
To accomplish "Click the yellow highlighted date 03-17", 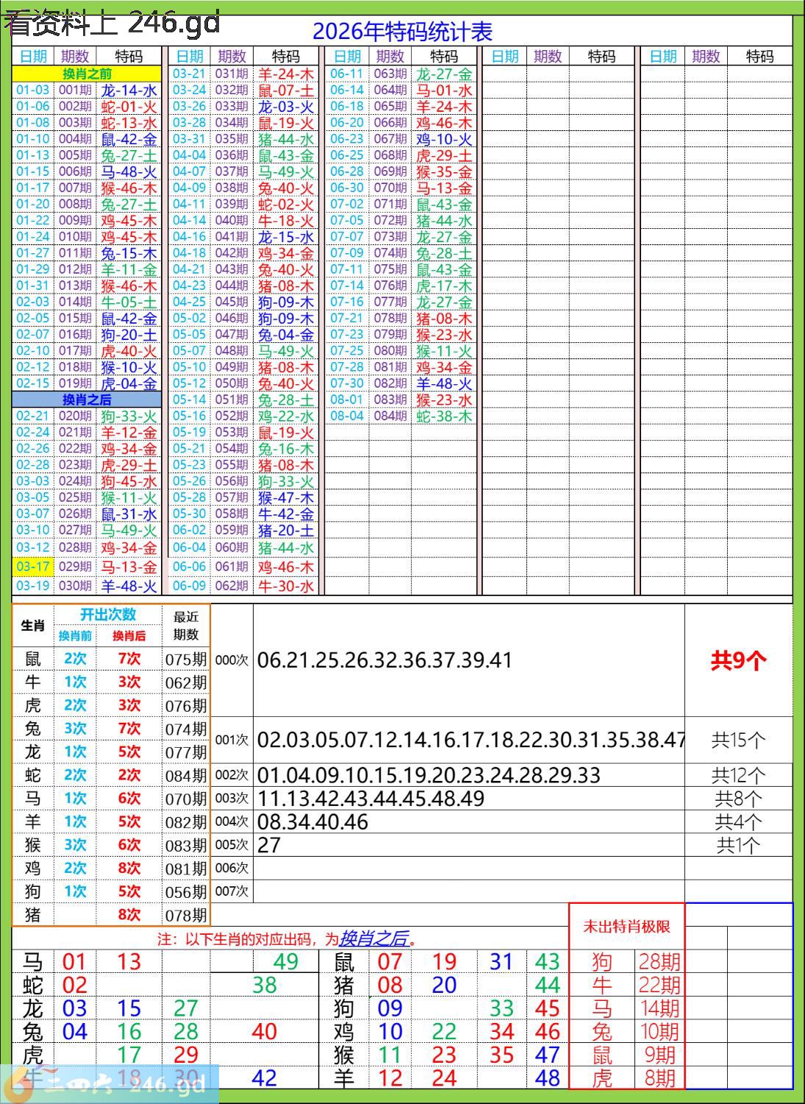I will click(x=33, y=567).
